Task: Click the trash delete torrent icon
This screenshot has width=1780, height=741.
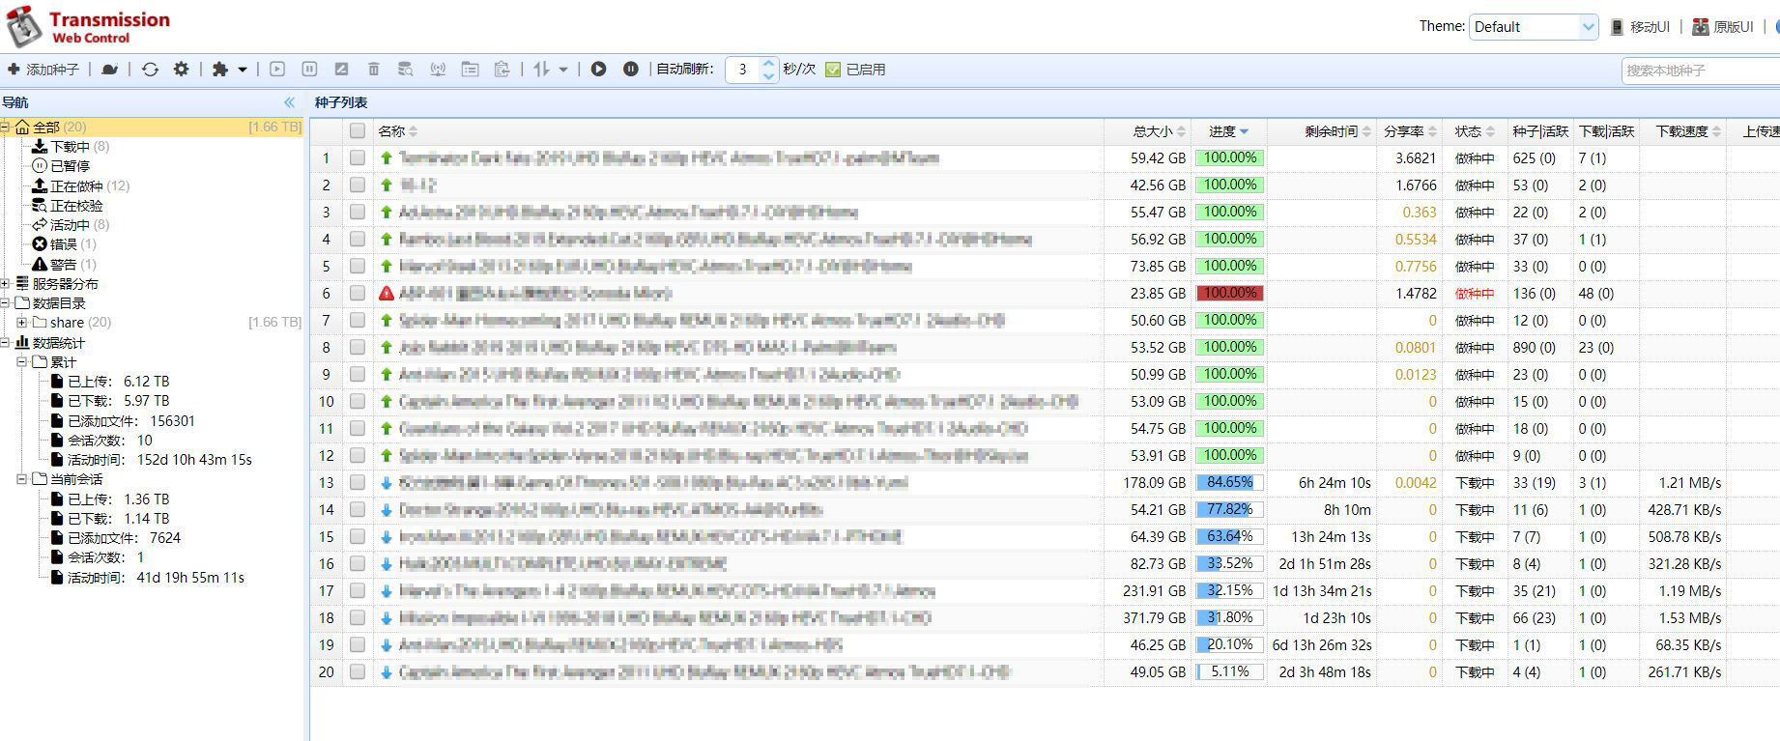Action: click(374, 70)
